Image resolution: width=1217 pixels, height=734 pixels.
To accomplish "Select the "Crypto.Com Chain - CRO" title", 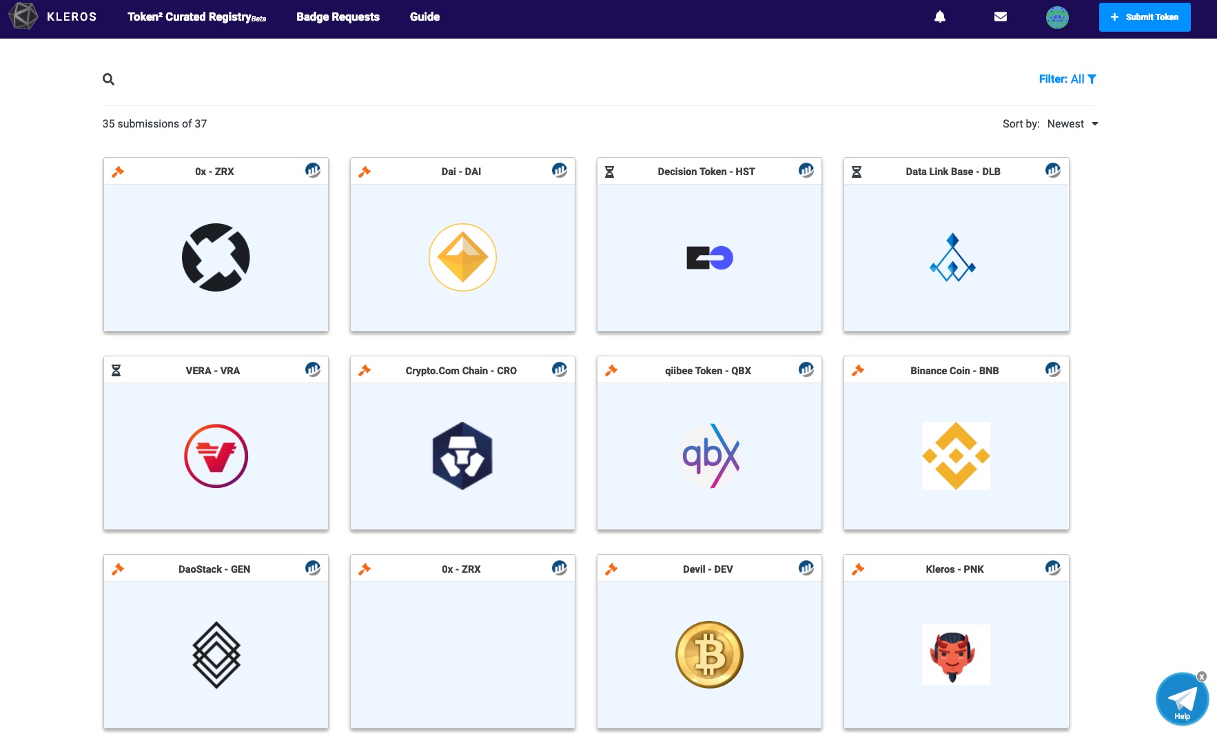I will 461,371.
